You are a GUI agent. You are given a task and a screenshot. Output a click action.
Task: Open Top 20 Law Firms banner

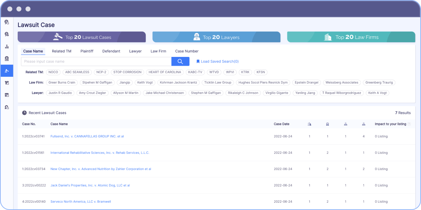[x=351, y=37]
